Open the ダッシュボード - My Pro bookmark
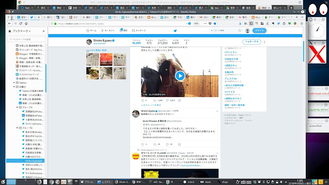Screen dimensions: 329x185 (x=30, y=50)
